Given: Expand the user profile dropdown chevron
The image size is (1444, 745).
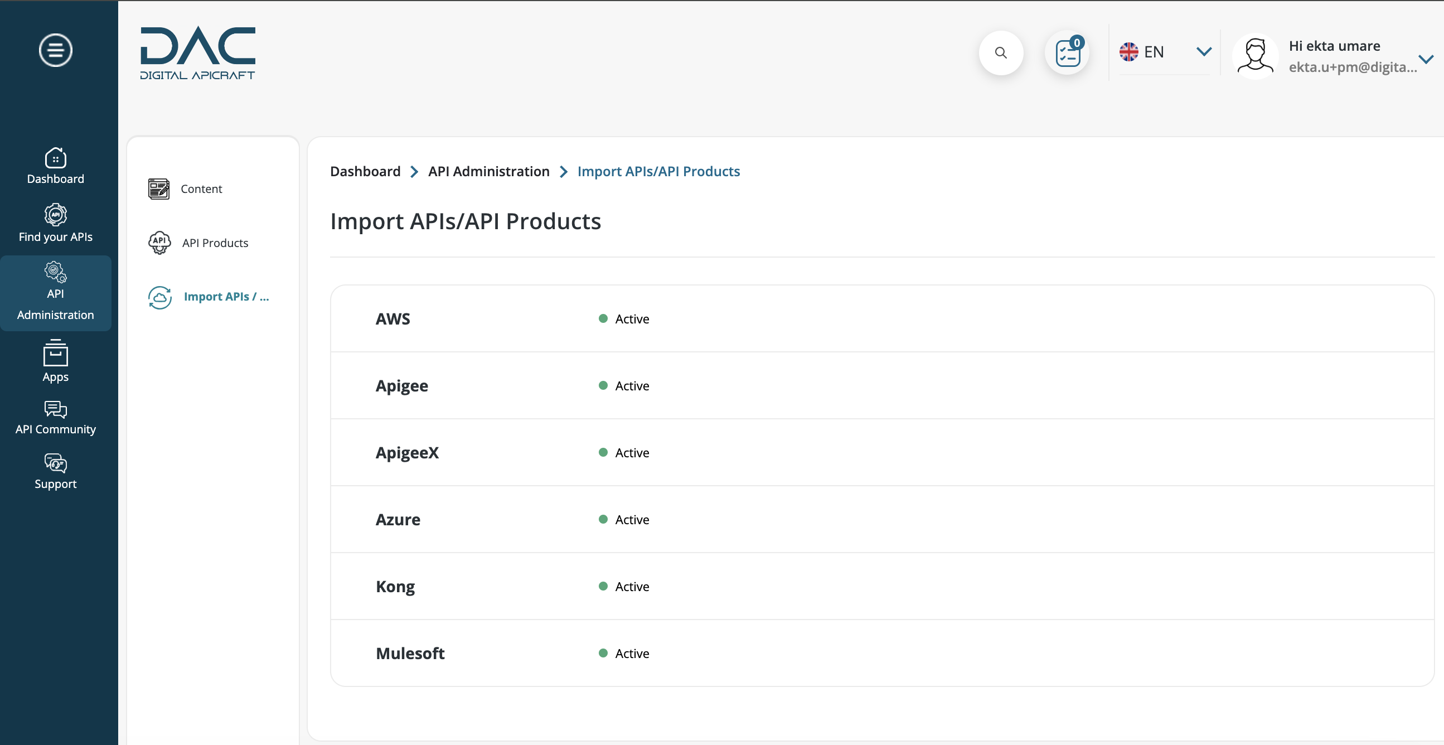Looking at the screenshot, I should click(1426, 59).
